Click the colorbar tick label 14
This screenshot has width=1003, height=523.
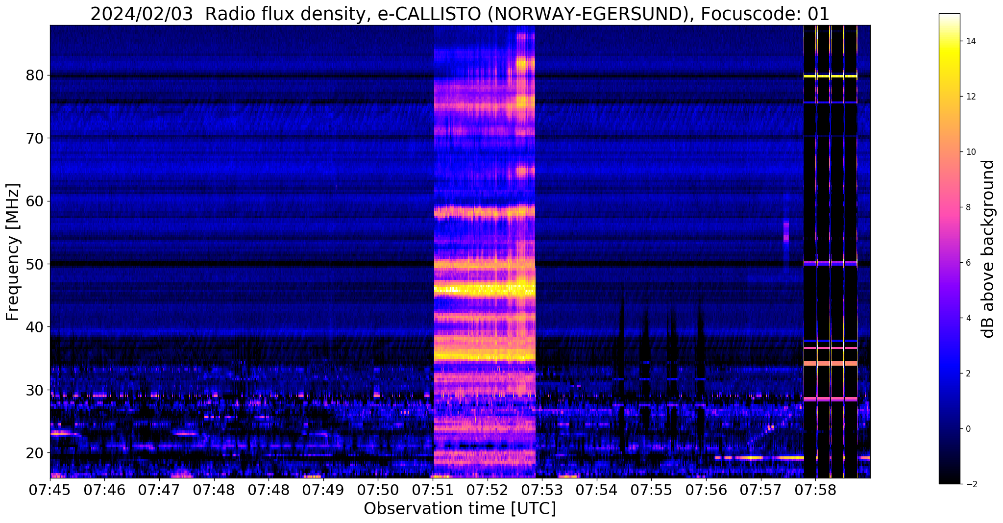[x=971, y=41]
